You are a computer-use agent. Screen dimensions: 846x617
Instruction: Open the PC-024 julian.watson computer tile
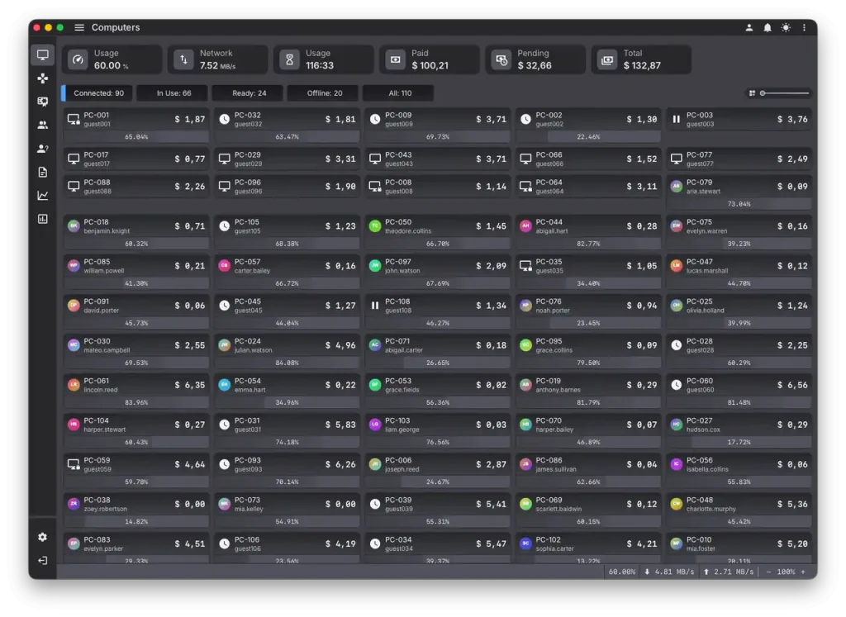tap(287, 351)
